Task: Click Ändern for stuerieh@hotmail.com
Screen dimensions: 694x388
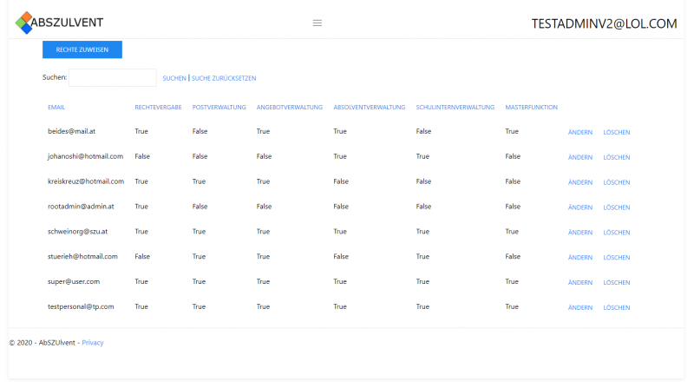Action: pos(580,257)
